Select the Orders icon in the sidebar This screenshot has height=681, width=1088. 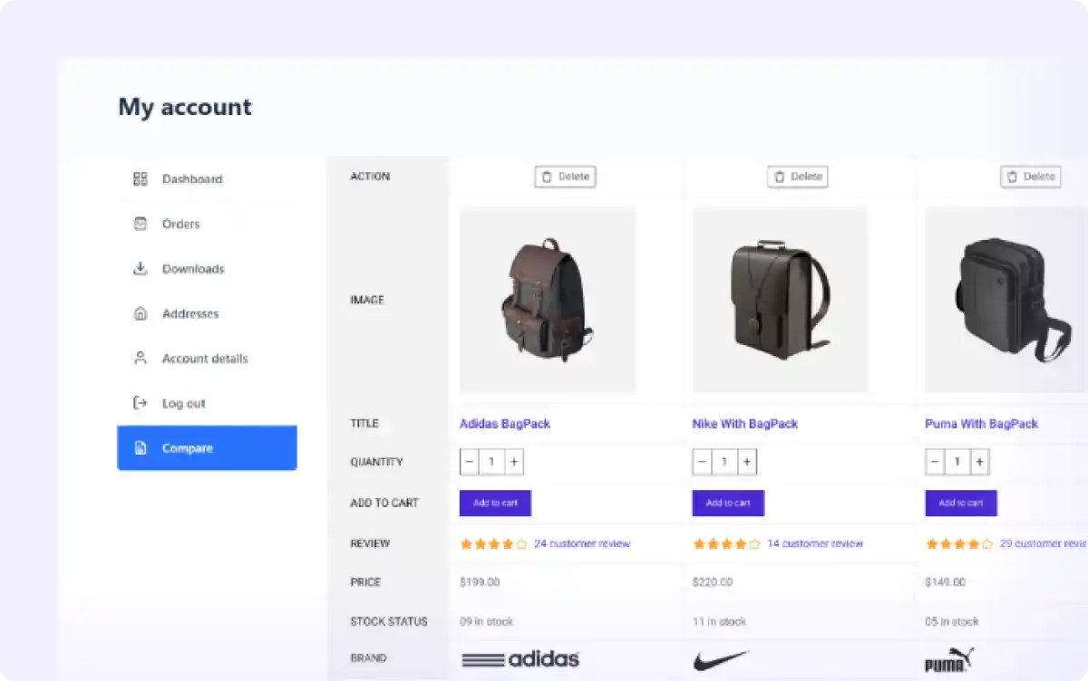(140, 224)
